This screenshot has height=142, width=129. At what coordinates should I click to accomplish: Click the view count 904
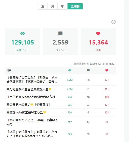pos(70,97)
